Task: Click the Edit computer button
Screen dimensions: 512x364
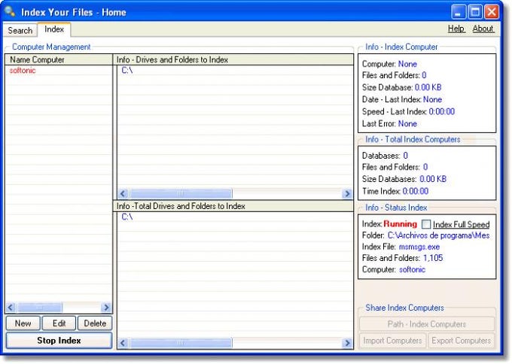Action: pyautogui.click(x=59, y=323)
